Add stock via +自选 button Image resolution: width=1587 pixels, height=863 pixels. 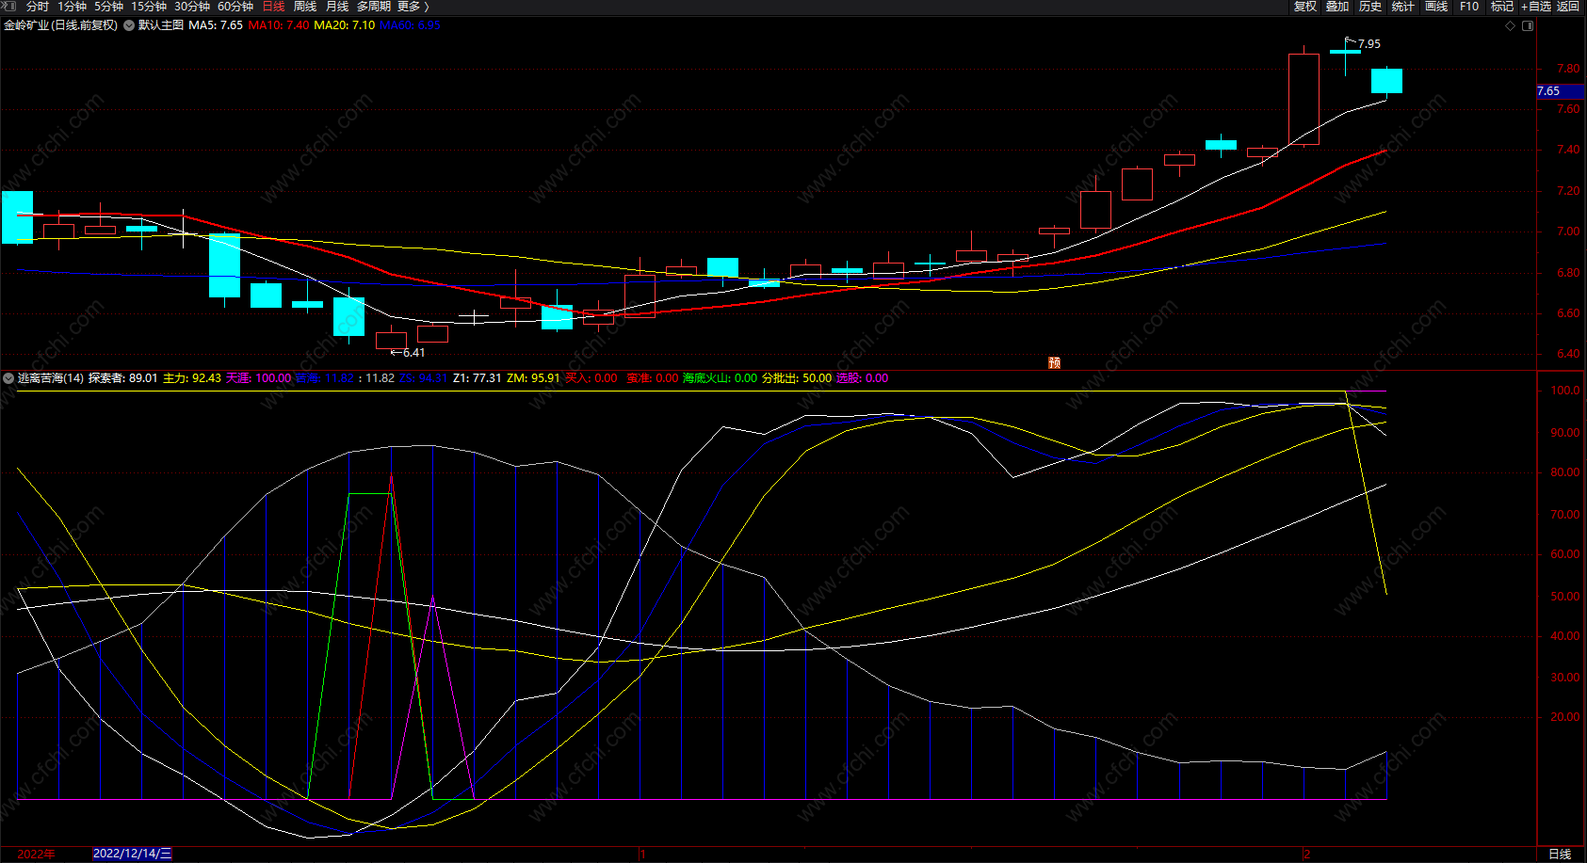pos(1535,7)
